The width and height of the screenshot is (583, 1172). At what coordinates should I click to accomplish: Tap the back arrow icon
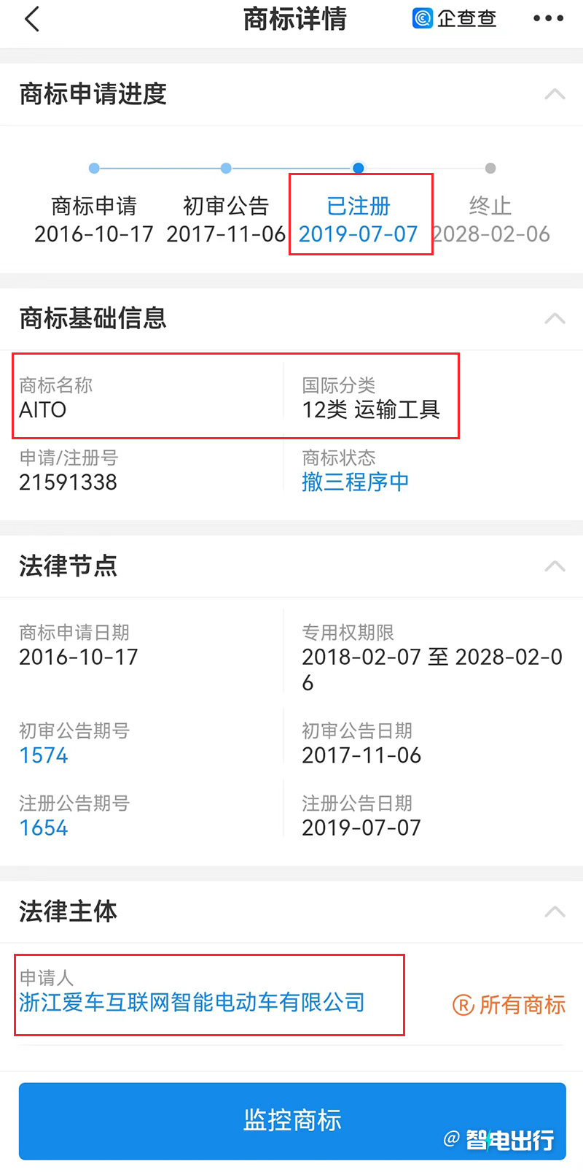click(31, 19)
